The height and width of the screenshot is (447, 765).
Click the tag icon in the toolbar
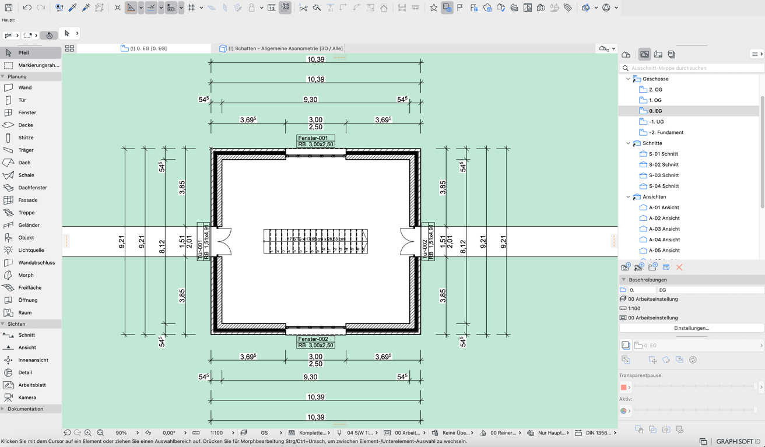pyautogui.click(x=567, y=8)
